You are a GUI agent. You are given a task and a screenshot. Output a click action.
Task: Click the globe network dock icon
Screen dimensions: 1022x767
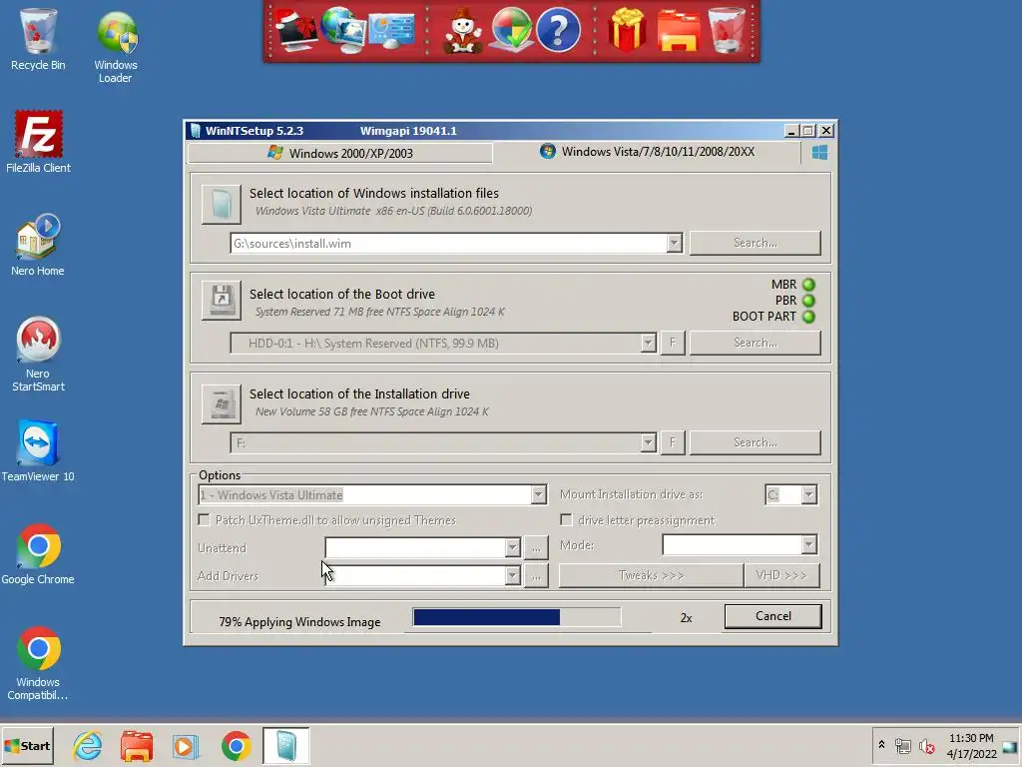click(342, 30)
